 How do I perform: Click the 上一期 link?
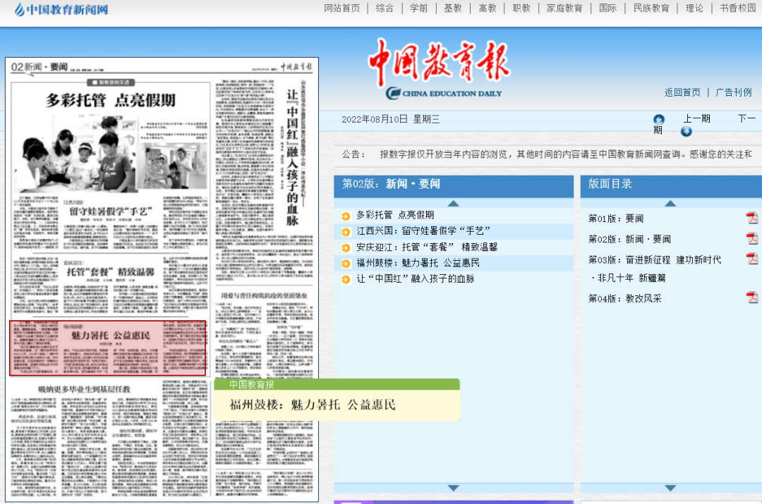[697, 118]
